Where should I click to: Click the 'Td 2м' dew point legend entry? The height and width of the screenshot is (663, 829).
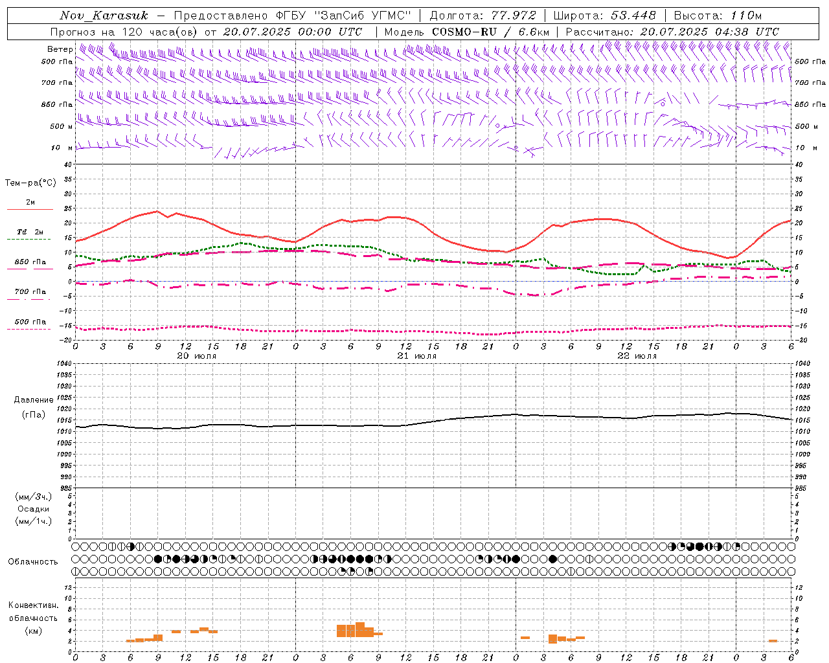click(30, 232)
